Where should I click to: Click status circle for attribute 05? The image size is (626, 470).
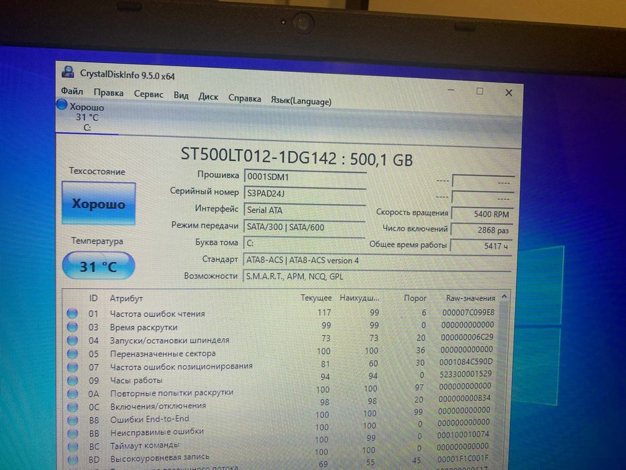point(72,354)
